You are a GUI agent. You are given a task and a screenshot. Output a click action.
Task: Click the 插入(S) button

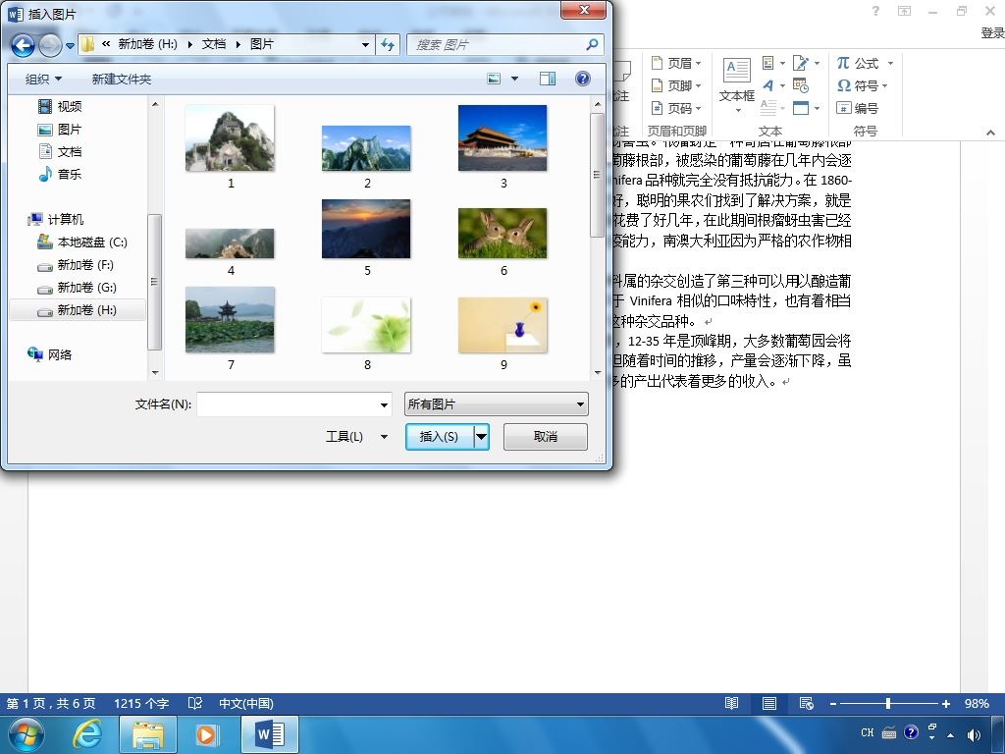pyautogui.click(x=440, y=437)
